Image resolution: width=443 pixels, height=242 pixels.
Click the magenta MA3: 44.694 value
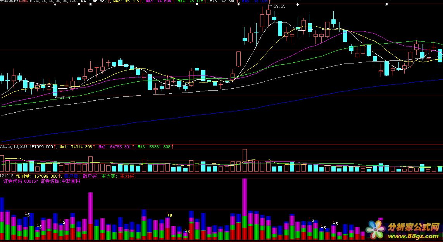click(159, 1)
